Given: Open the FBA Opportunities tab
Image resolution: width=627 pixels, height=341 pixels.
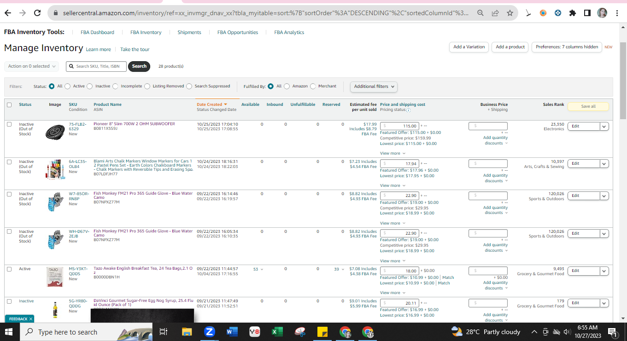Looking at the screenshot, I should 238,32.
